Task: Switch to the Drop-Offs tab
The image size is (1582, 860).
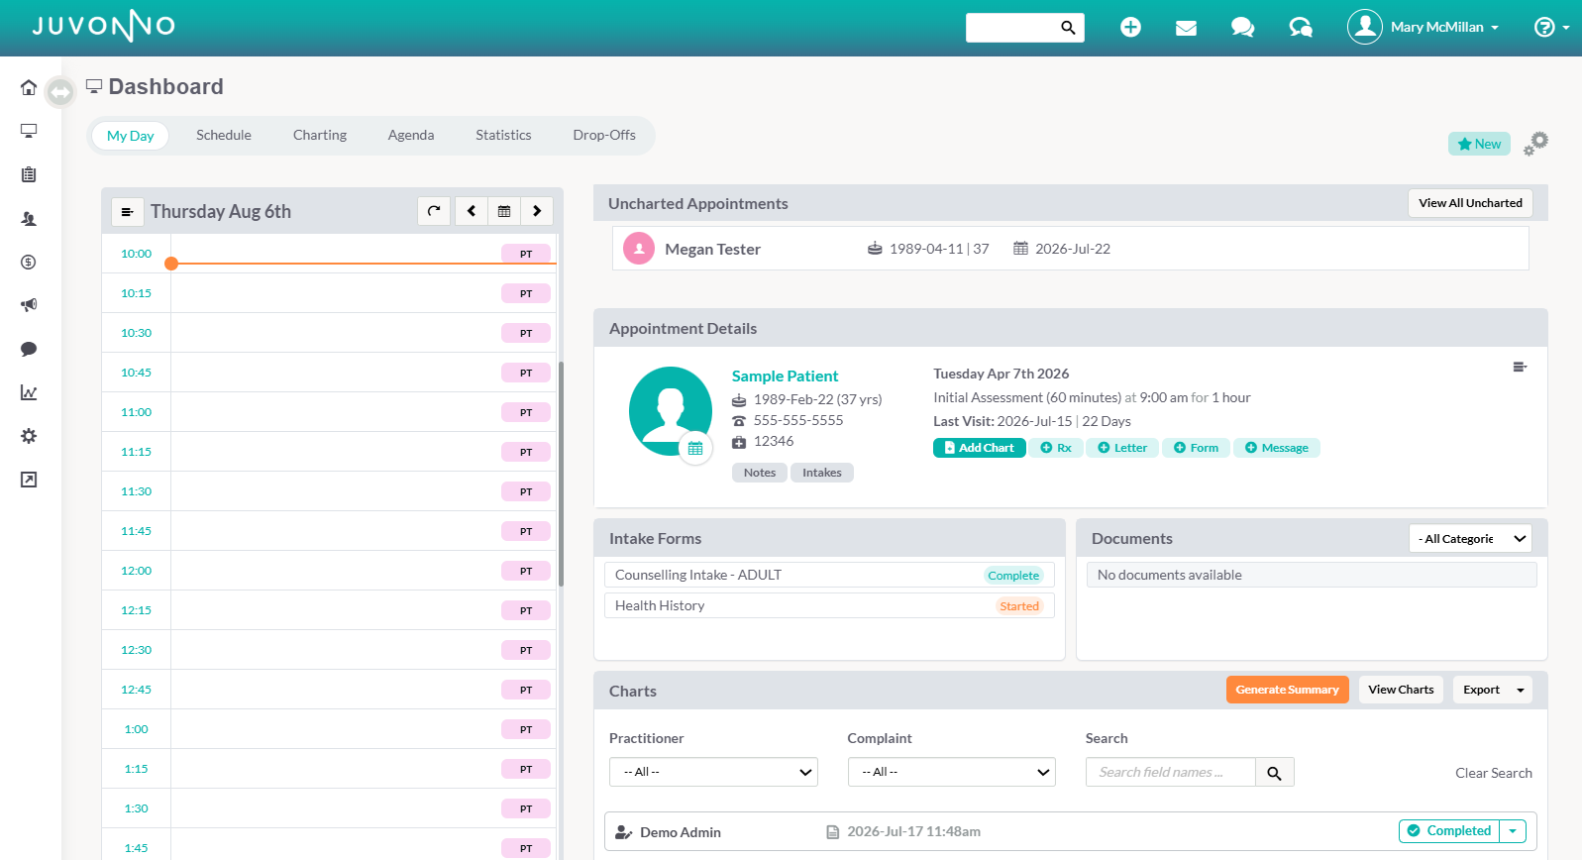Action: (604, 135)
